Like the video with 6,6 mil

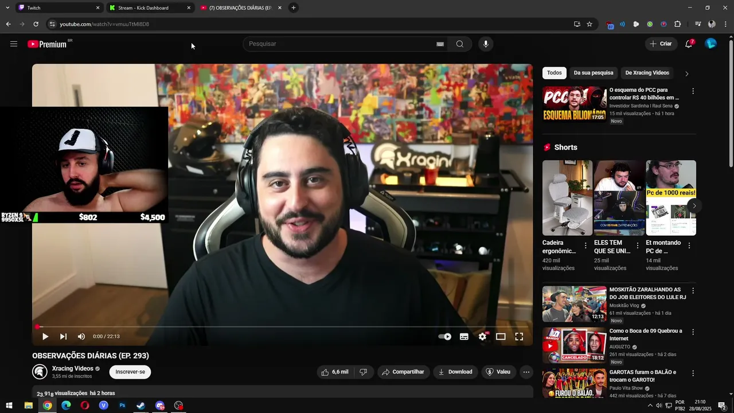335,372
